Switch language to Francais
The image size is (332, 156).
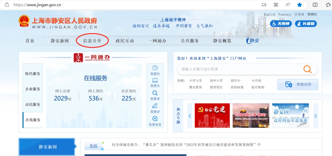point(285,14)
